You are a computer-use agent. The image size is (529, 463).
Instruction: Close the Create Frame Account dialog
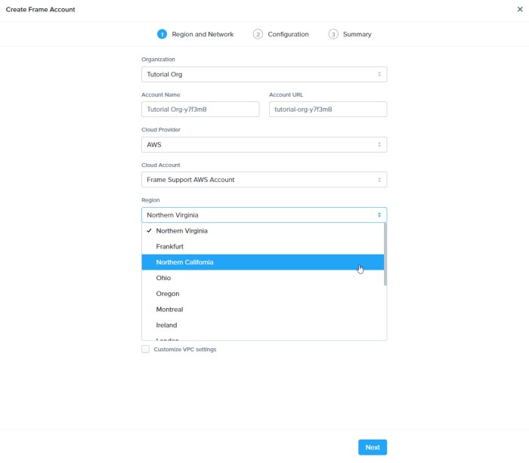tap(519, 9)
